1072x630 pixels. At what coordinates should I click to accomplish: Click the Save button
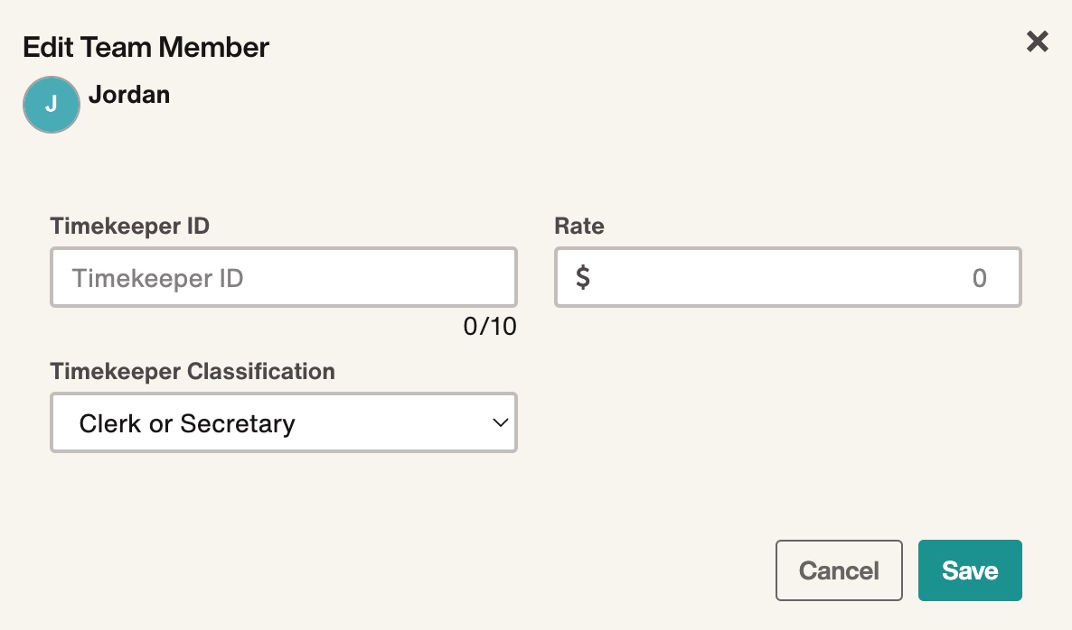coord(970,570)
